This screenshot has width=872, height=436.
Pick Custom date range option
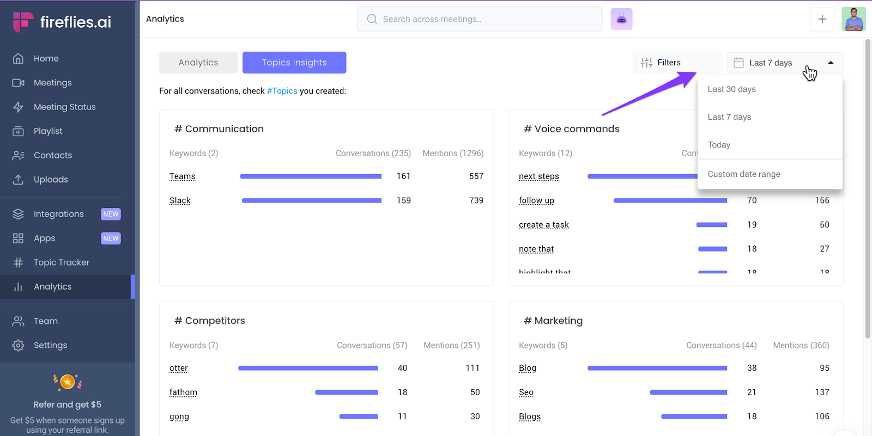coord(743,174)
